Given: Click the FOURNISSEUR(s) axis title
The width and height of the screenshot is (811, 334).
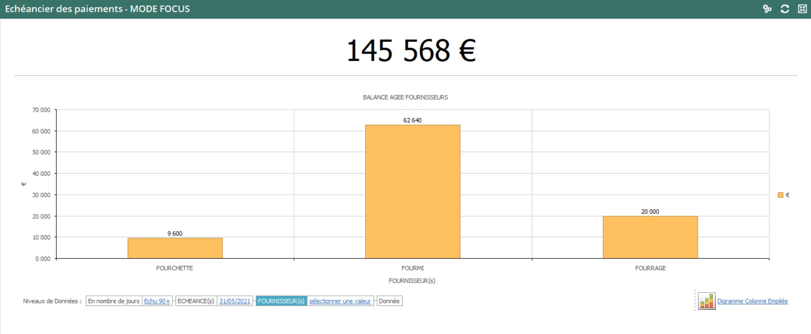Looking at the screenshot, I should (x=412, y=281).
